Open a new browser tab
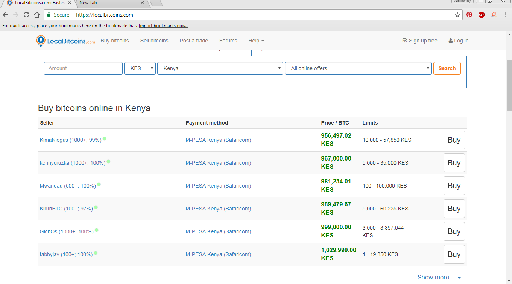This screenshot has height=284, width=512. click(x=156, y=3)
